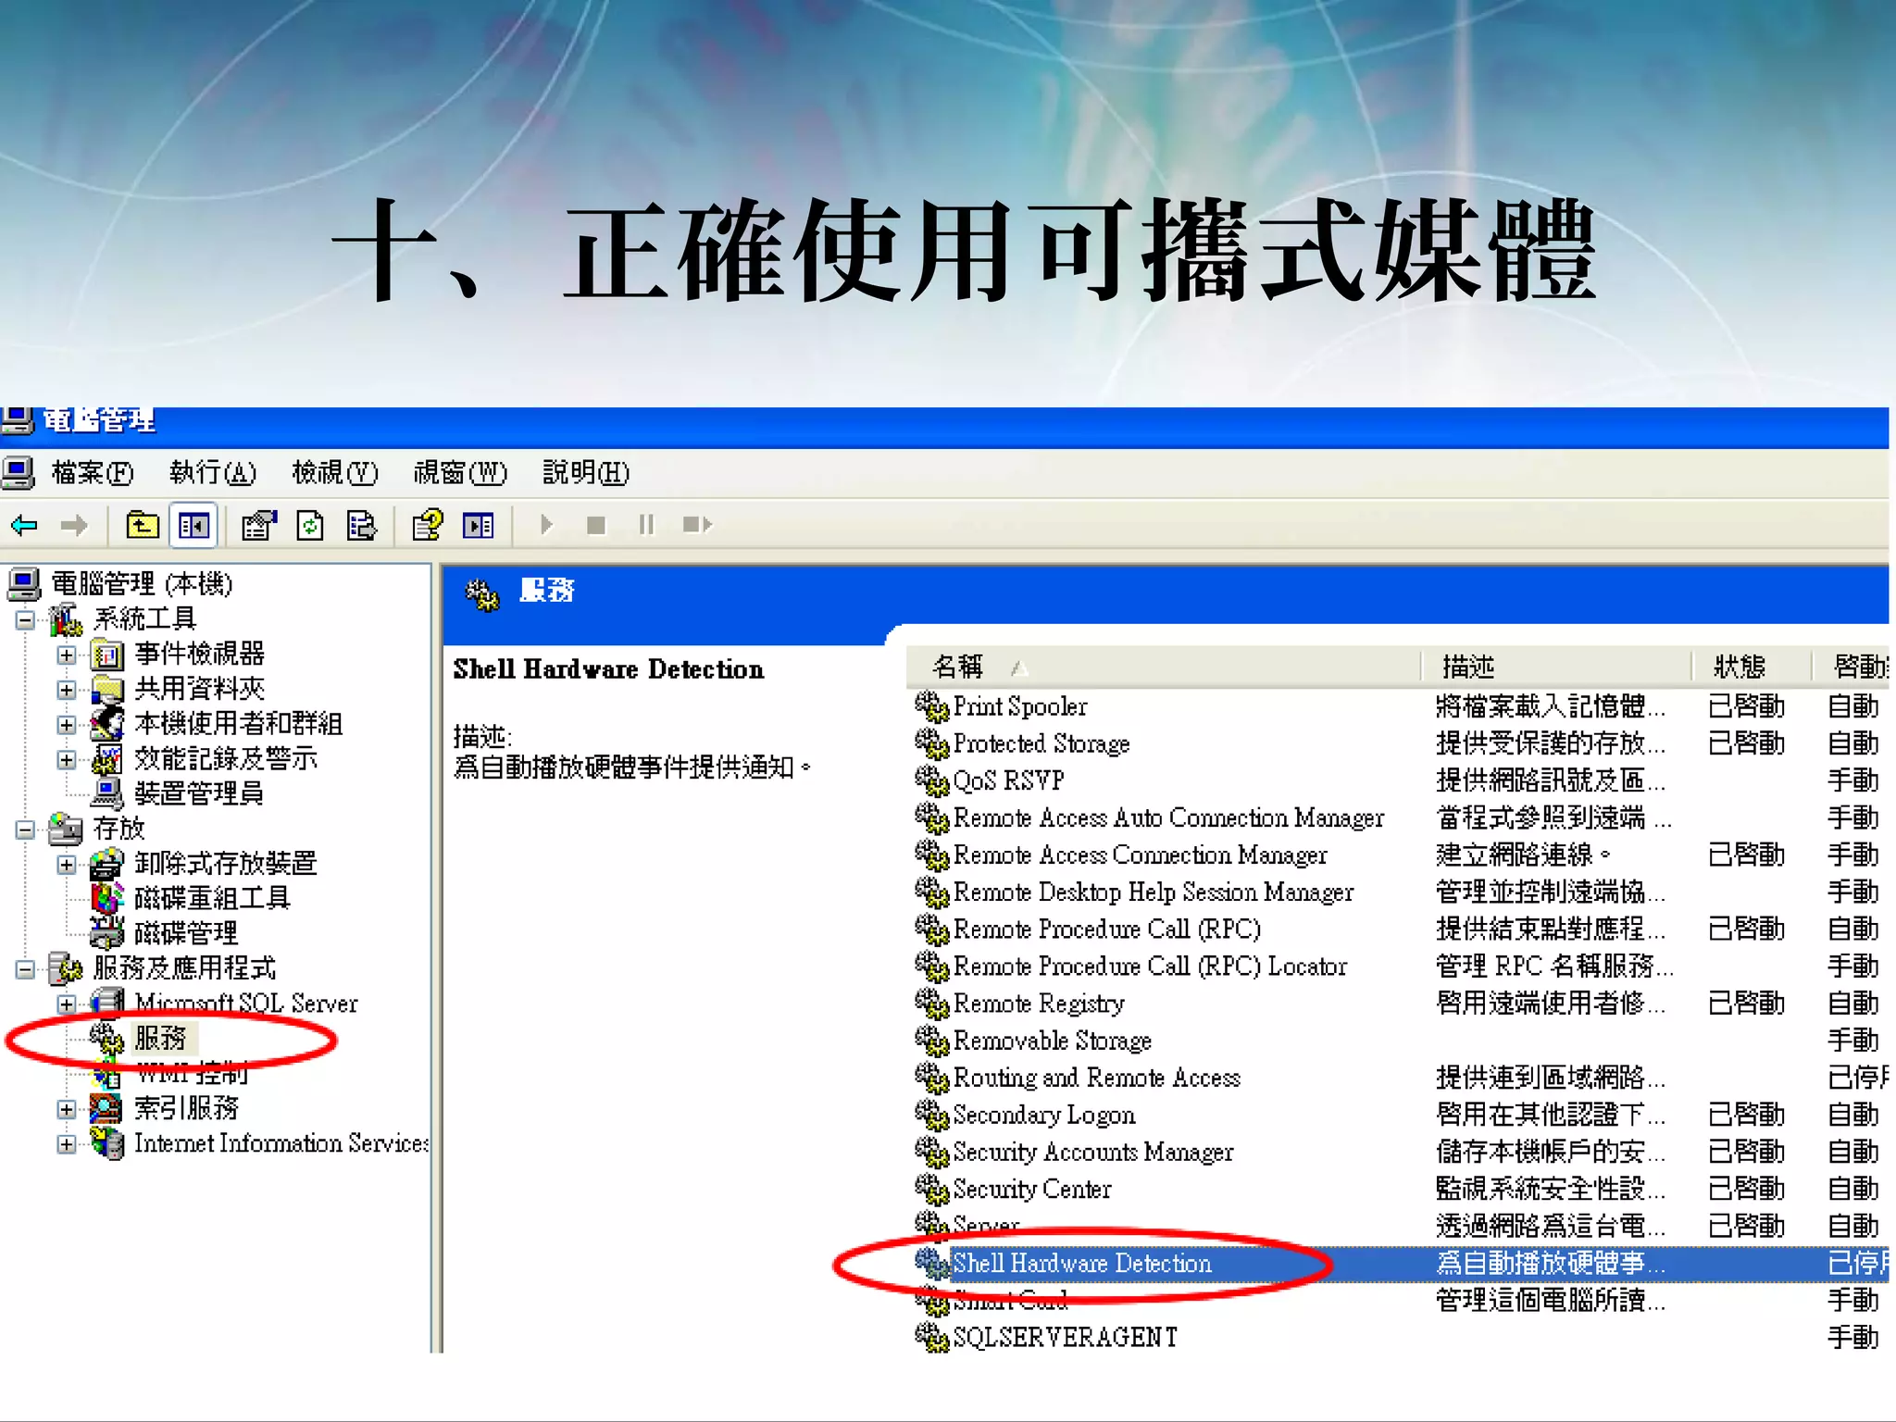This screenshot has height=1422, width=1896.
Task: Select the Security Center service
Action: click(x=1032, y=1189)
